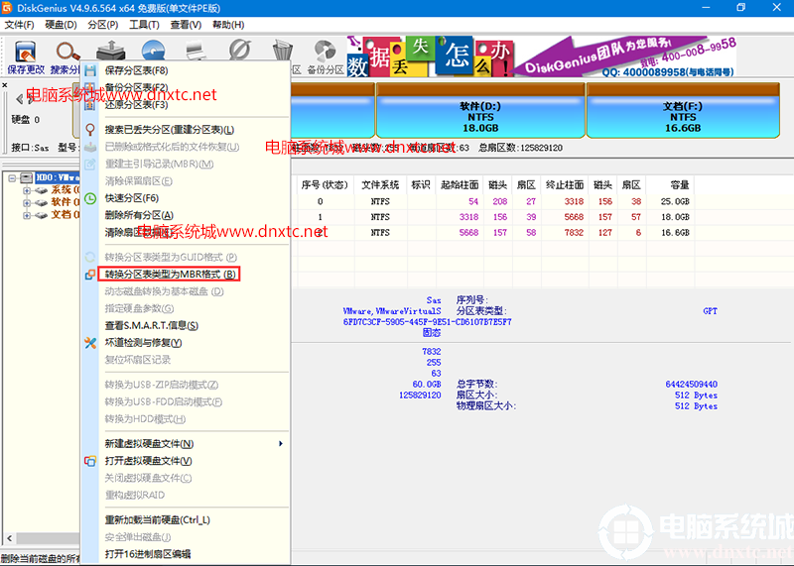Select the 文档(F:) NTFS 16.6GB partition block
This screenshot has width=794, height=566.
pyautogui.click(x=683, y=111)
